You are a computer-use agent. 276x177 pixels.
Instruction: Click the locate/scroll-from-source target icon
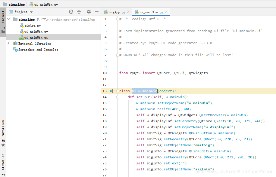click(x=71, y=12)
